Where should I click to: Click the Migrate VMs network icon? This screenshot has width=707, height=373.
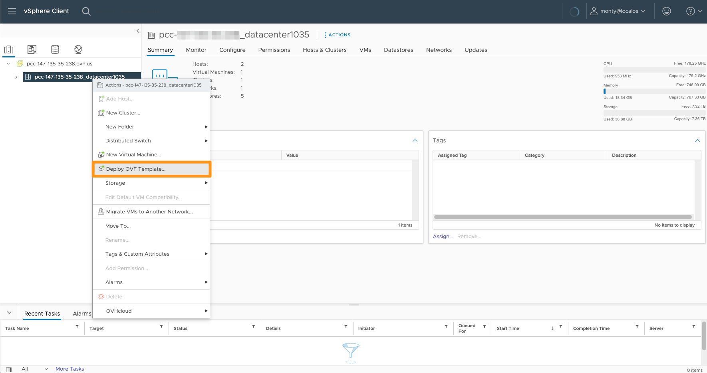(101, 211)
